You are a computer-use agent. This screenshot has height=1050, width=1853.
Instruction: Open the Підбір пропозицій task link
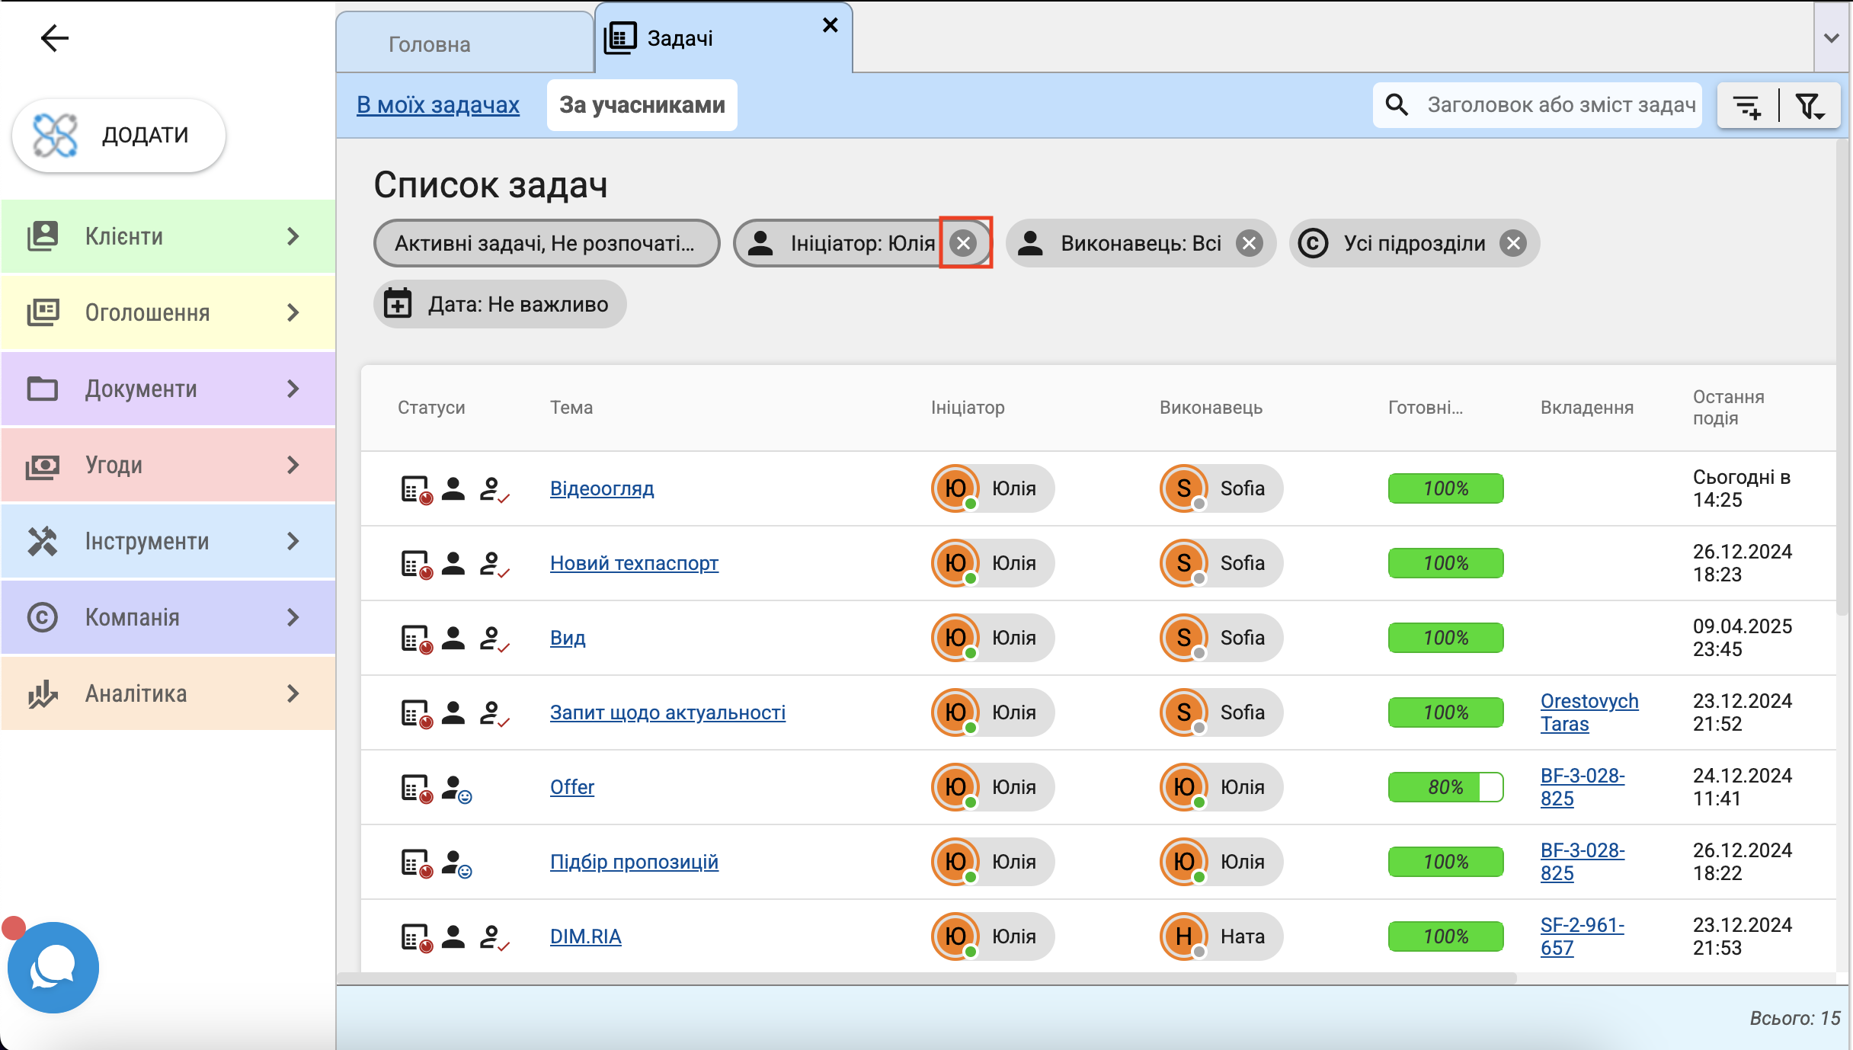(634, 862)
